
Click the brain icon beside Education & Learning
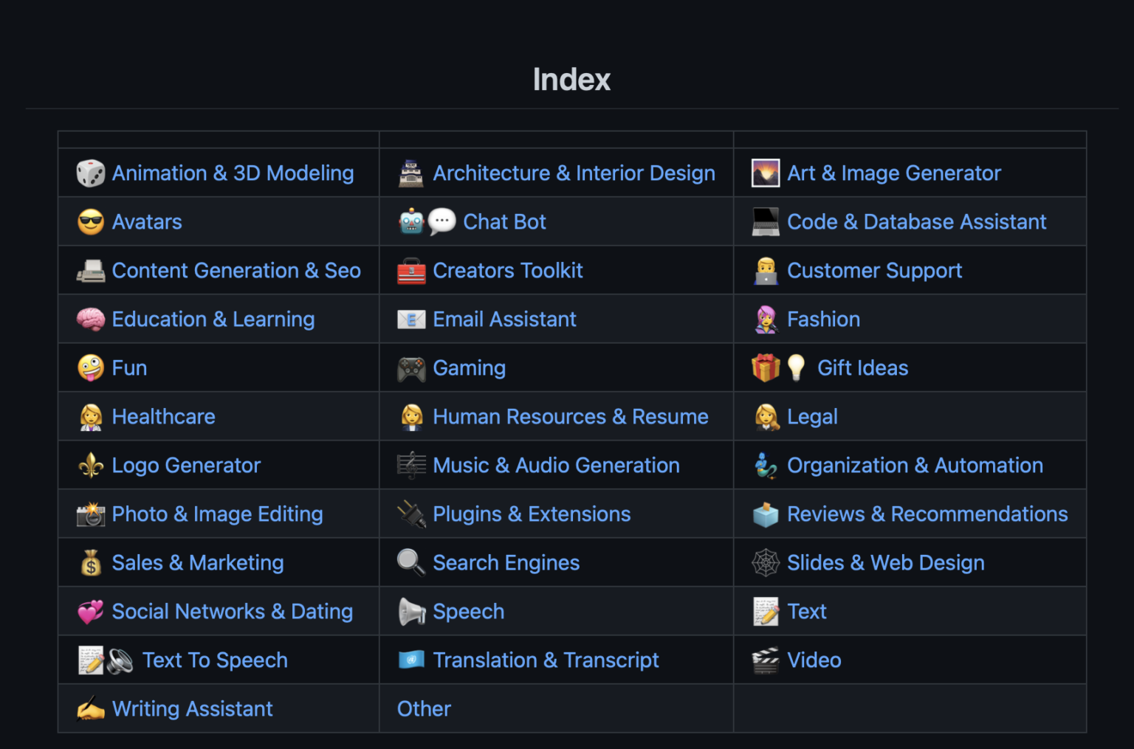[91, 320]
